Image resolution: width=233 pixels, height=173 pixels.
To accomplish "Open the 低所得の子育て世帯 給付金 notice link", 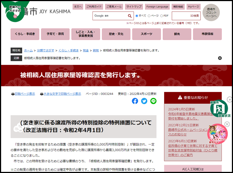I will pyautogui.click(x=193, y=150).
